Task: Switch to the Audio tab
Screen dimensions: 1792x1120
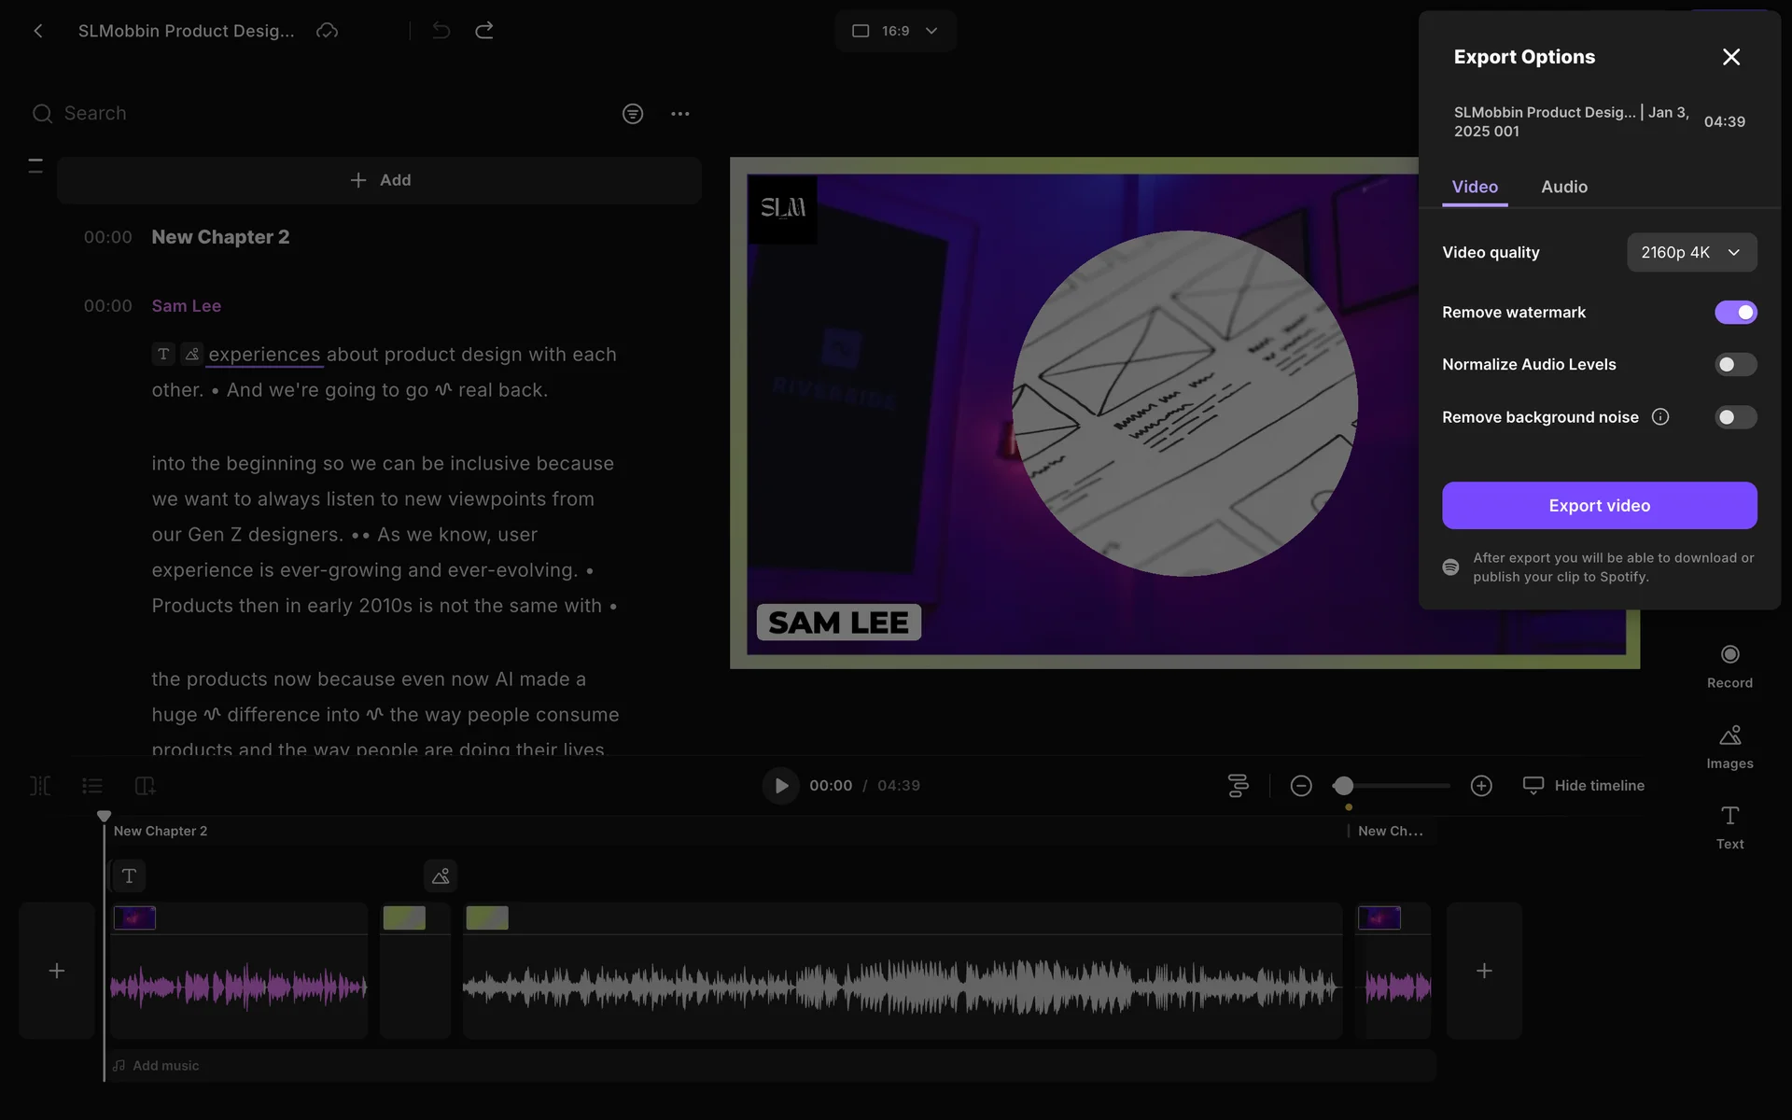Action: coord(1563,187)
